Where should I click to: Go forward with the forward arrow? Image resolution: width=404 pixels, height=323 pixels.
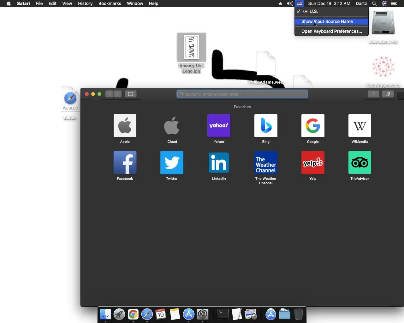click(117, 94)
